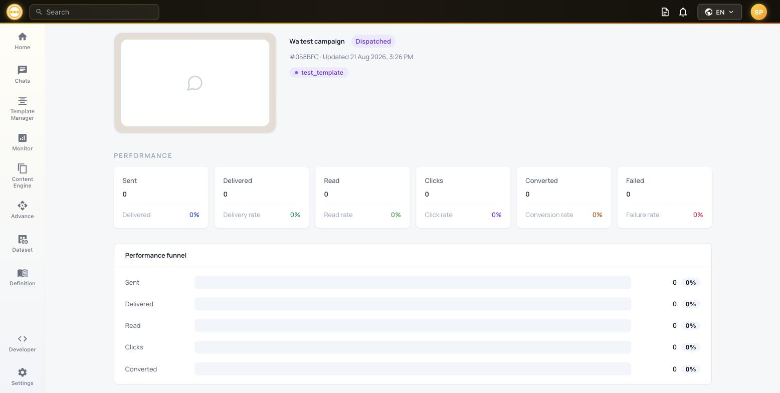The image size is (780, 393).
Task: Click the Wa test campaign title
Action: [317, 42]
